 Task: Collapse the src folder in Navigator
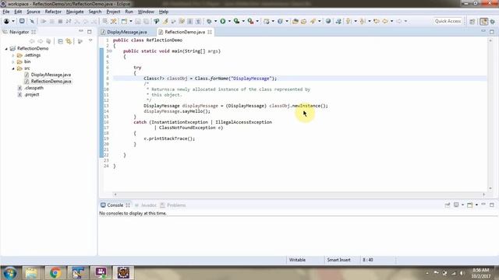[x=13, y=68]
